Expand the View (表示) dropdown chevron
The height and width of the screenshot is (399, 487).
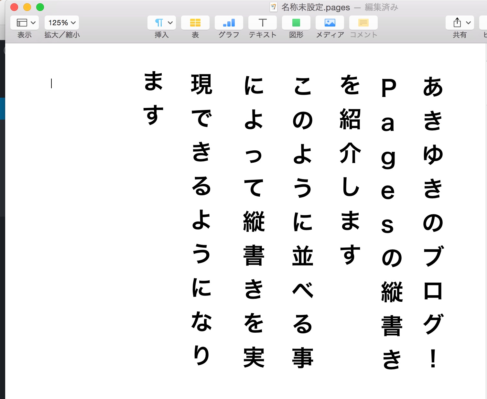pyautogui.click(x=33, y=23)
